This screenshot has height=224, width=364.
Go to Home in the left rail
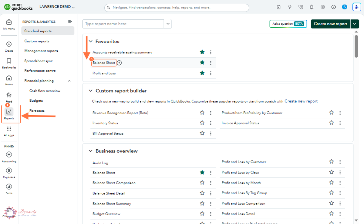[x=9, y=80]
